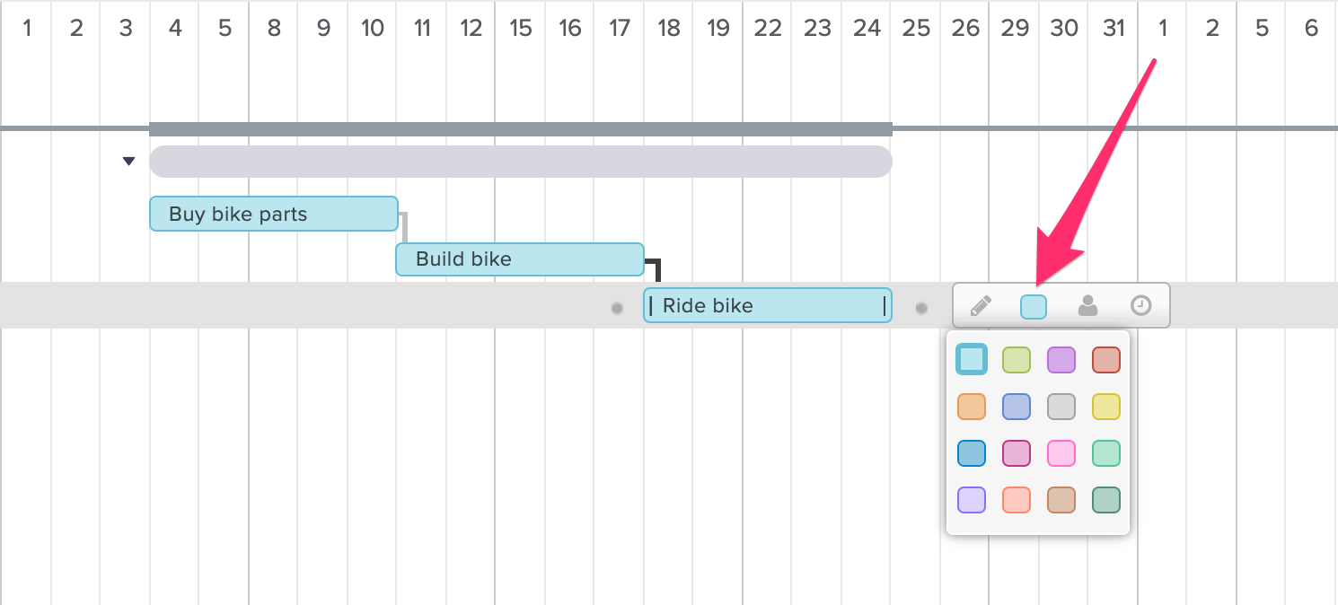The width and height of the screenshot is (1338, 605).
Task: Click the left dependency dot beside Ride bike
Action: 617,308
